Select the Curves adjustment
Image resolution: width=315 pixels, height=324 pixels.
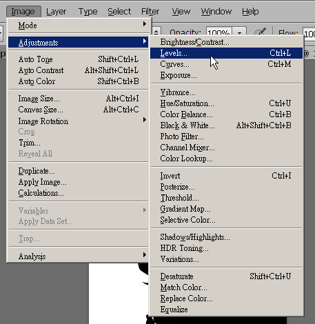click(226, 64)
